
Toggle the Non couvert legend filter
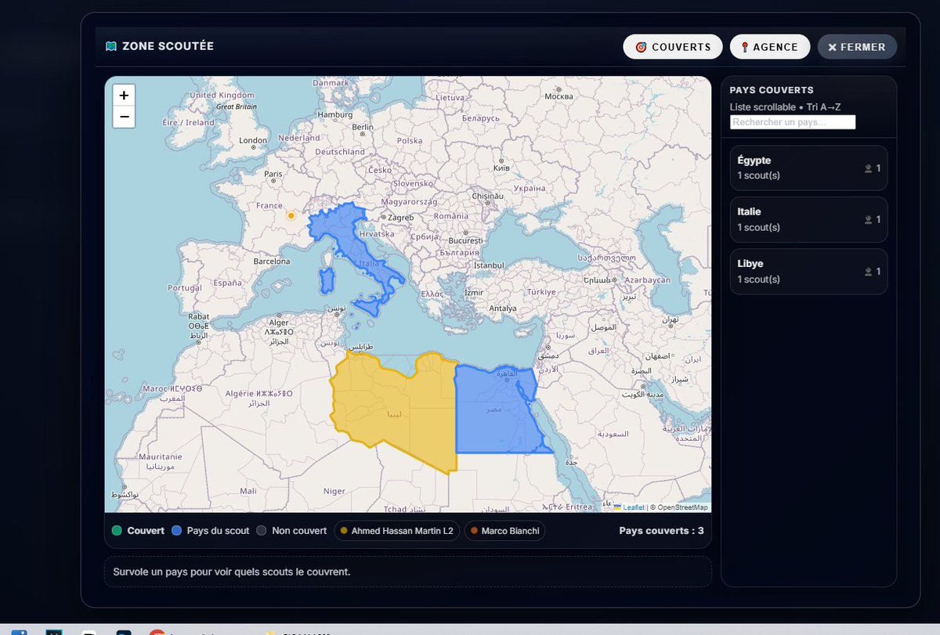(x=291, y=530)
